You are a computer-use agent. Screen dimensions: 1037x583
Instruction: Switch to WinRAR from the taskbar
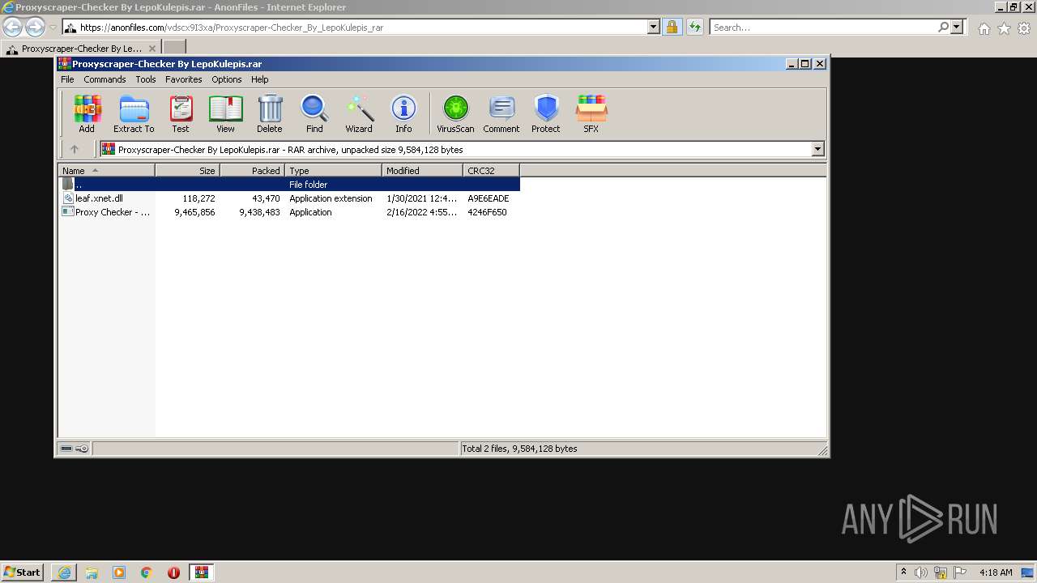(x=202, y=572)
